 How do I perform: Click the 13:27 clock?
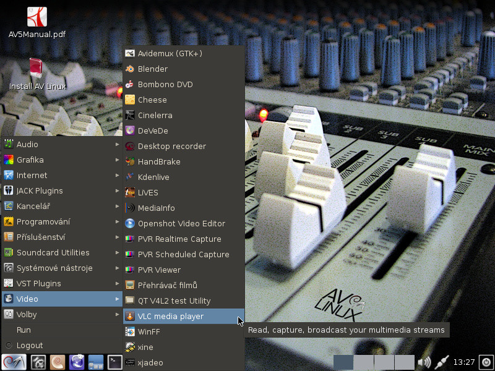pyautogui.click(x=463, y=362)
